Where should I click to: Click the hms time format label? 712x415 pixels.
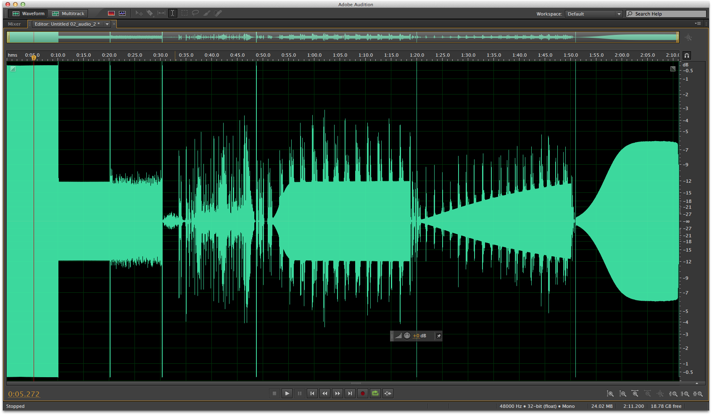pos(13,55)
